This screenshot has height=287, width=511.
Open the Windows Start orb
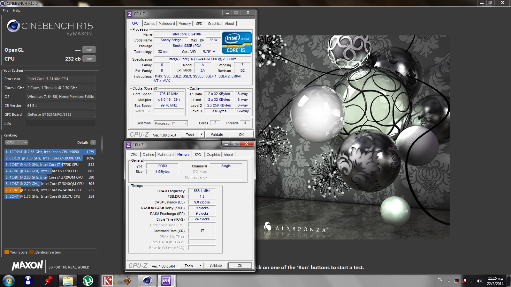point(9,281)
